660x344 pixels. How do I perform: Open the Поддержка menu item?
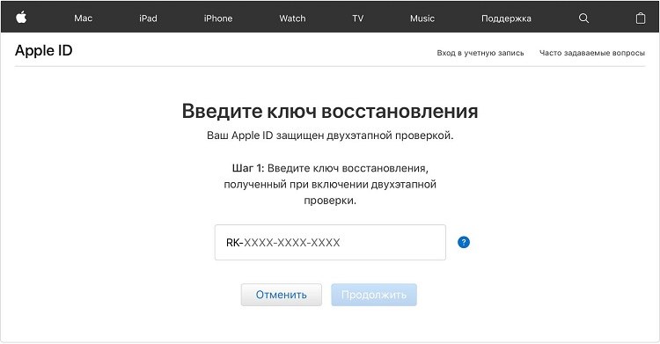pos(506,18)
